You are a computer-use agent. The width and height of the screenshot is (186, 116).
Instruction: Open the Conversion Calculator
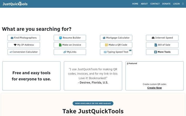pyautogui.click(x=24, y=52)
